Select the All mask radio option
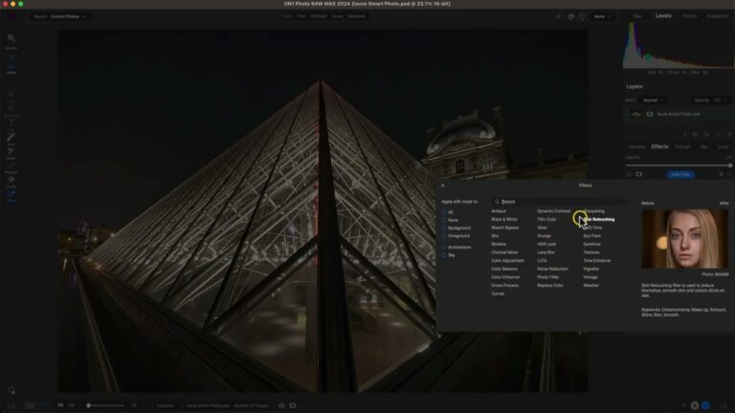This screenshot has height=413, width=735. coord(444,212)
